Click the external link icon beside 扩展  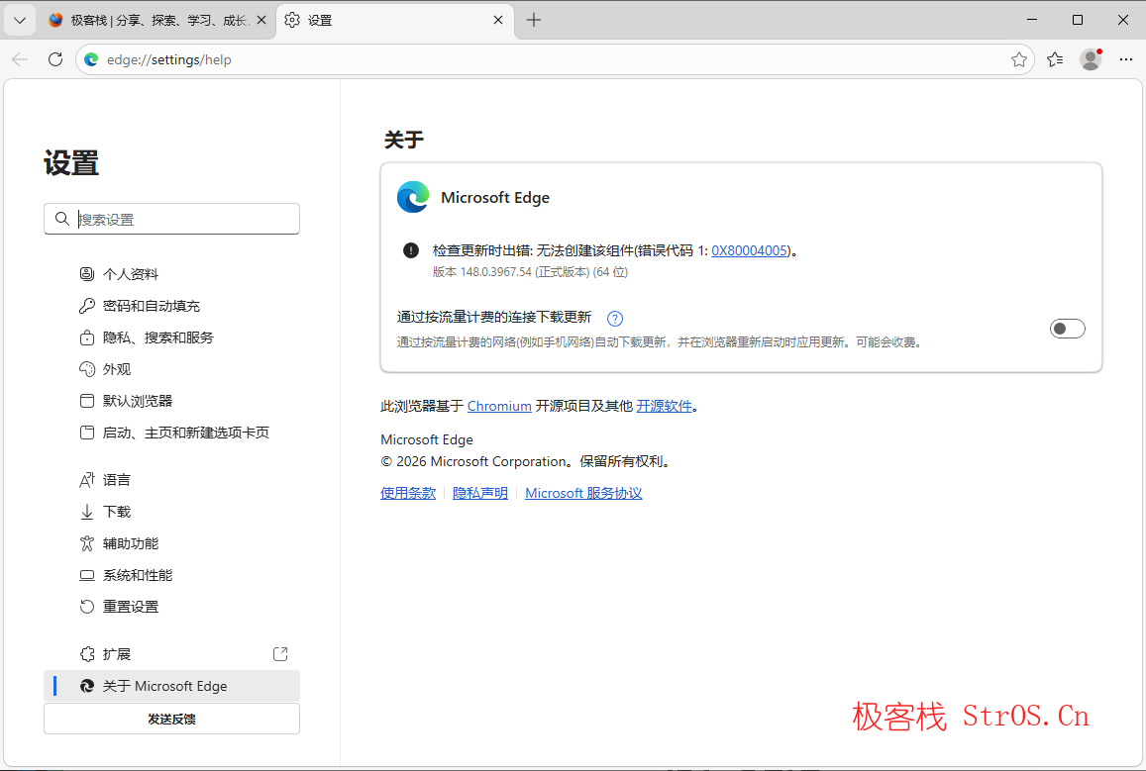point(280,654)
